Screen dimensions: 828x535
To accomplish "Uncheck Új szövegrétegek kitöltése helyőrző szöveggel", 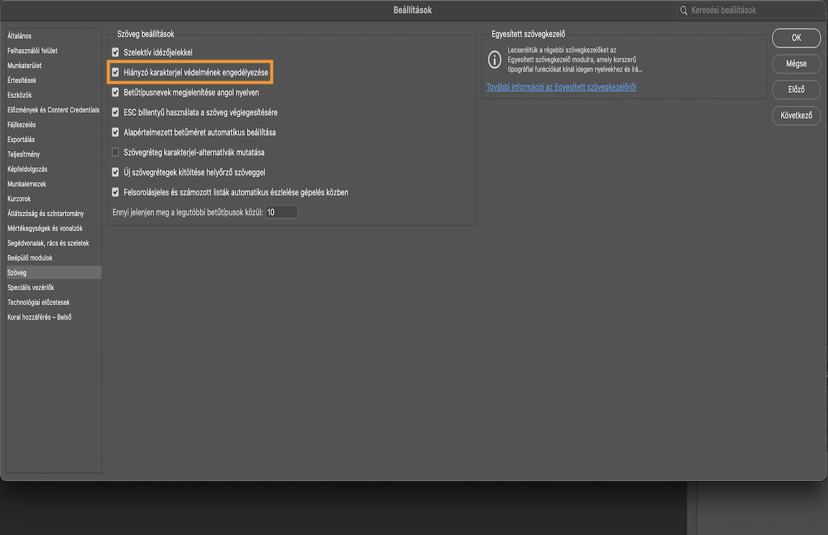I will [x=115, y=172].
